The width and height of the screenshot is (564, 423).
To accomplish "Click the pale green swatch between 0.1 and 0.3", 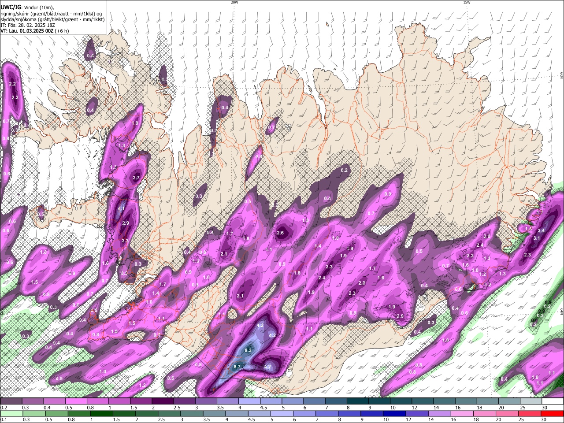I will click(x=11, y=413).
